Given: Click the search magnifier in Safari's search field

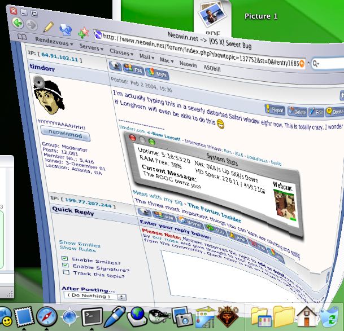Looking at the screenshot, I should (x=315, y=64).
